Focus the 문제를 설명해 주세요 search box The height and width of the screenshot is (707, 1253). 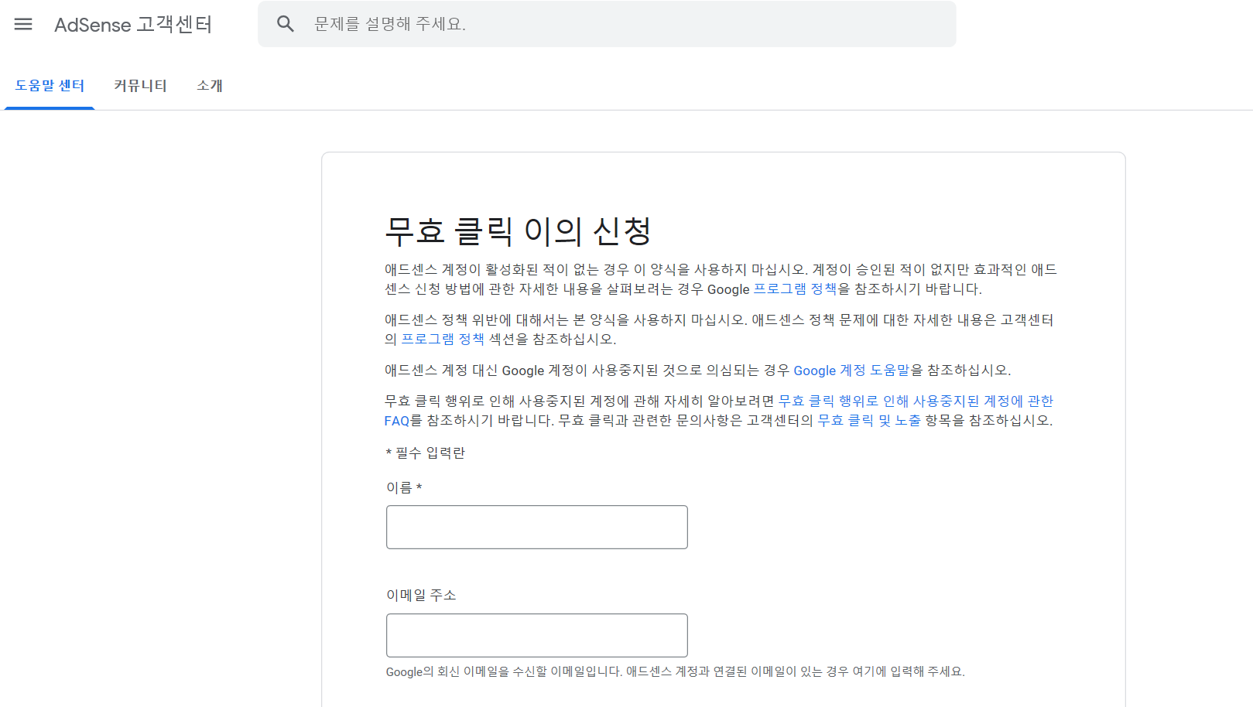click(x=607, y=24)
